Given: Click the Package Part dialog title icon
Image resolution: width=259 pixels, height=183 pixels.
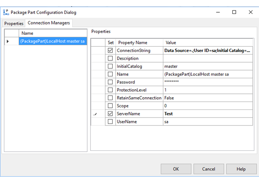Looking at the screenshot, I should click(x=6, y=12).
